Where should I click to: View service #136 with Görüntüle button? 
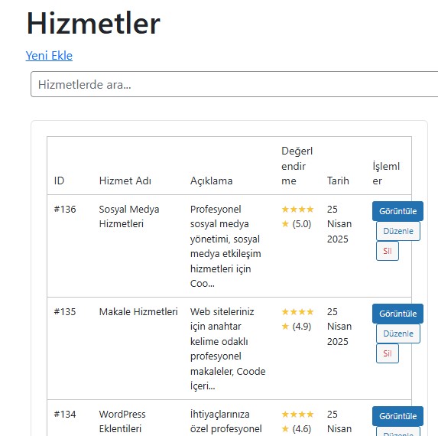pos(397,211)
